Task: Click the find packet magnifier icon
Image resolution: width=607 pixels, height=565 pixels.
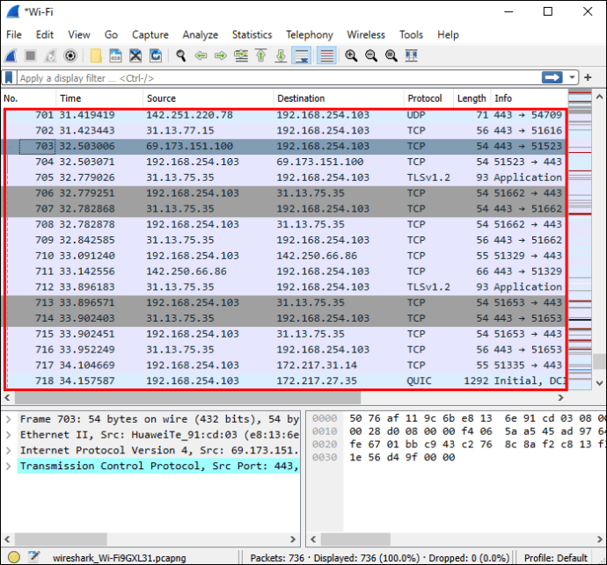Action: (181, 55)
